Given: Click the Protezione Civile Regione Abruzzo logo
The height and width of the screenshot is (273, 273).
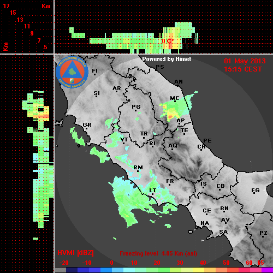Looking at the screenshot, I should click(x=72, y=73).
